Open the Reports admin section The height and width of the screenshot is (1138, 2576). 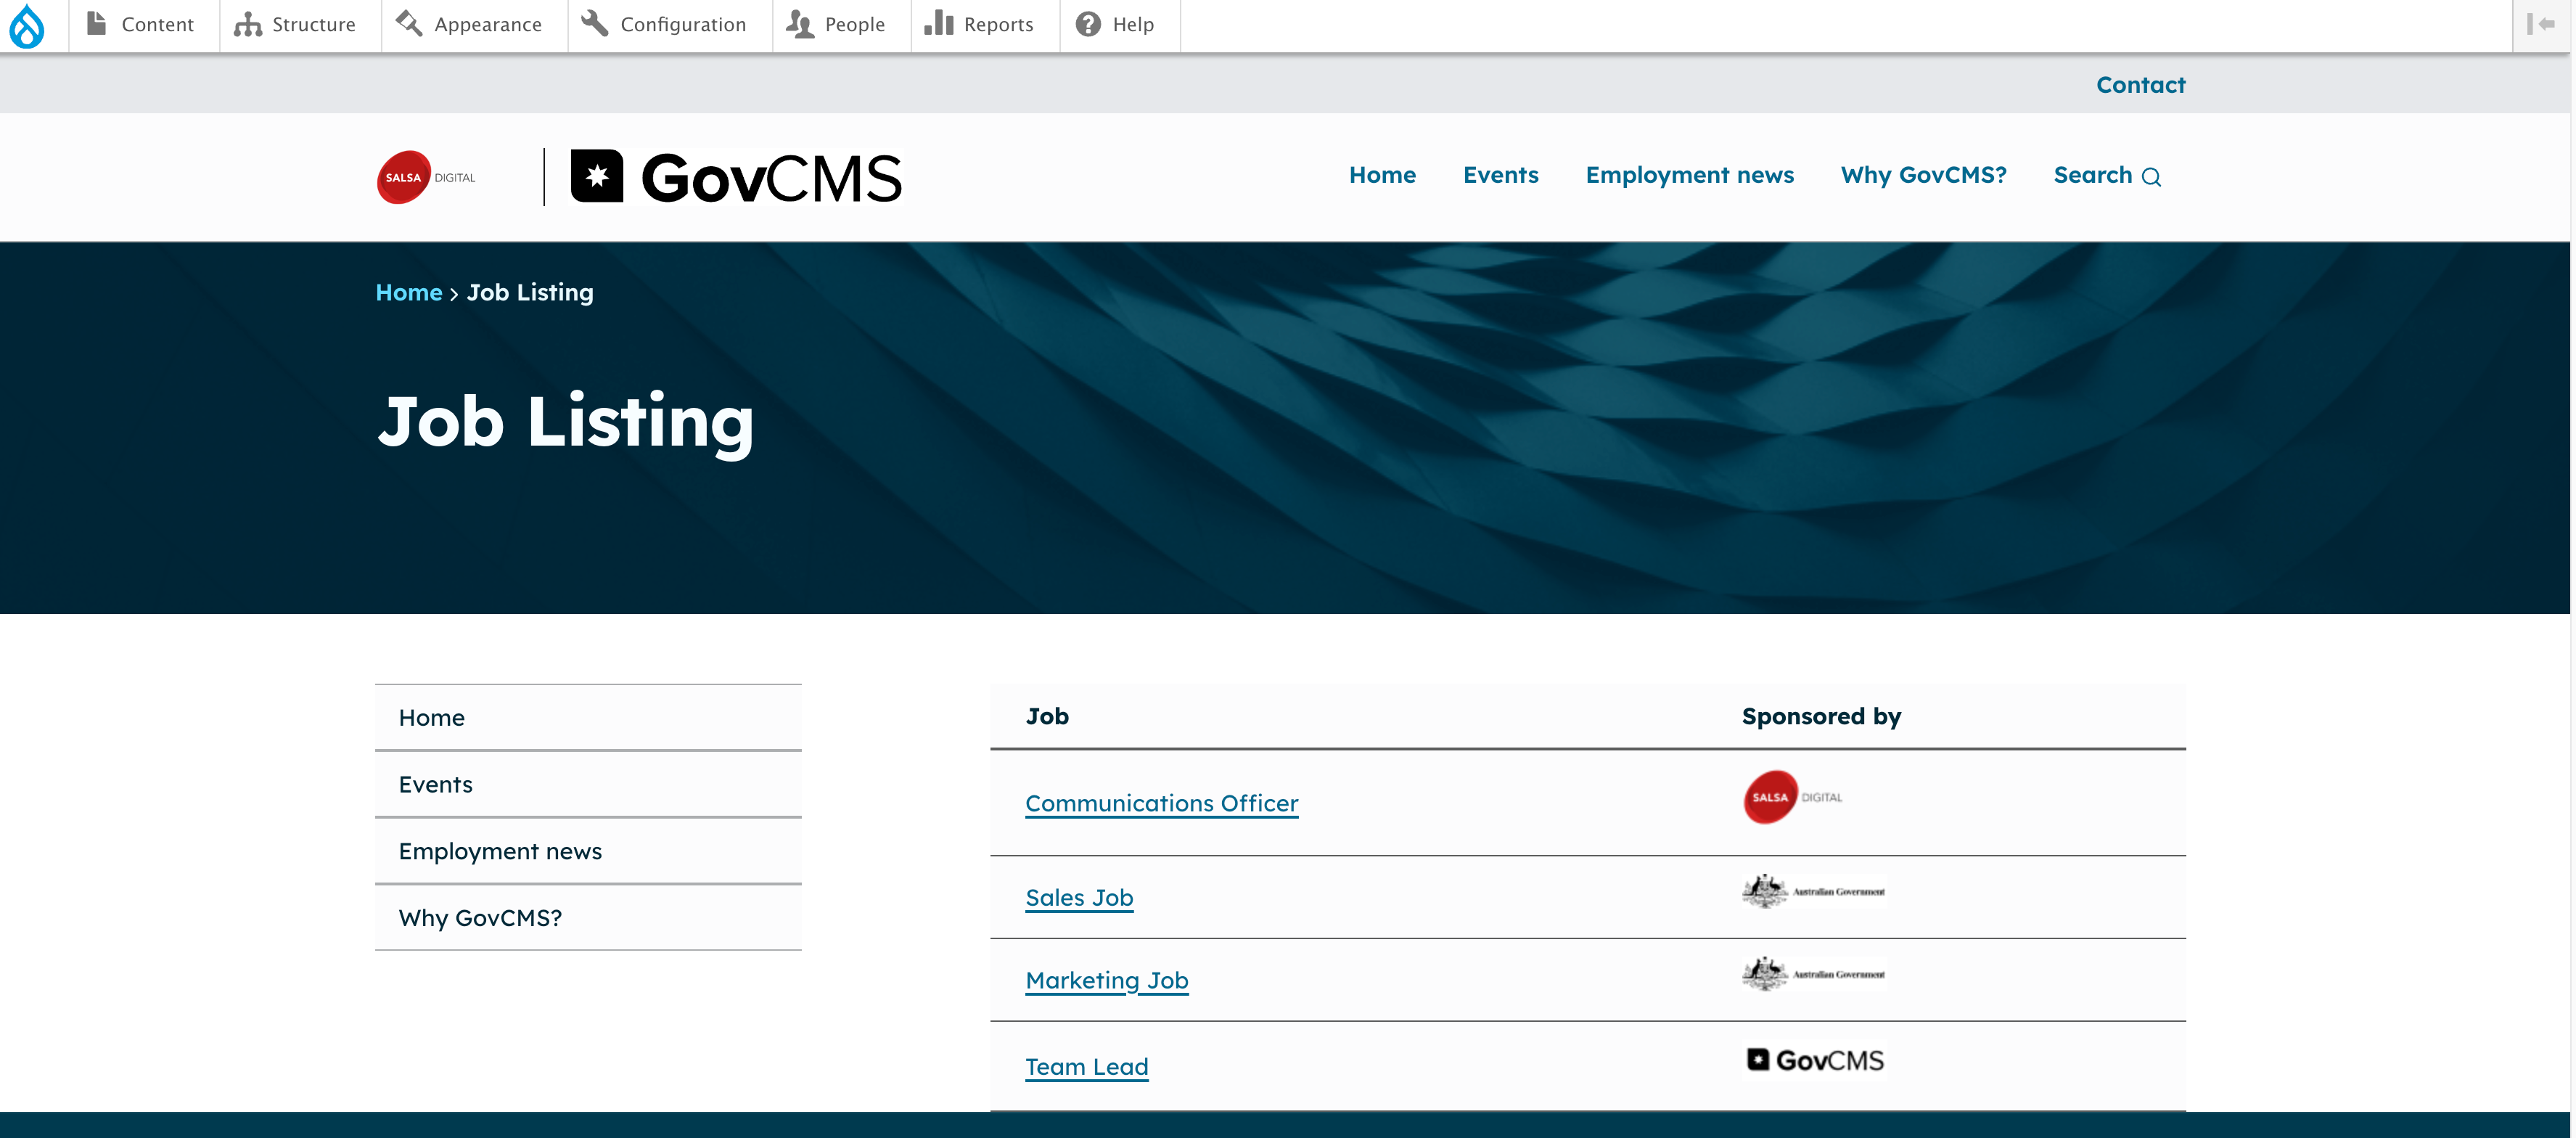979,25
